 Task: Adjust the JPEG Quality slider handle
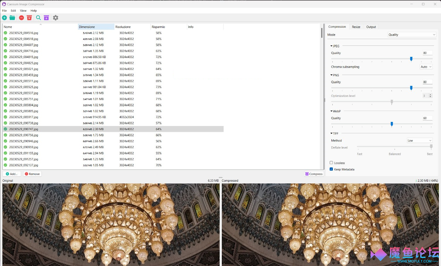411,59
